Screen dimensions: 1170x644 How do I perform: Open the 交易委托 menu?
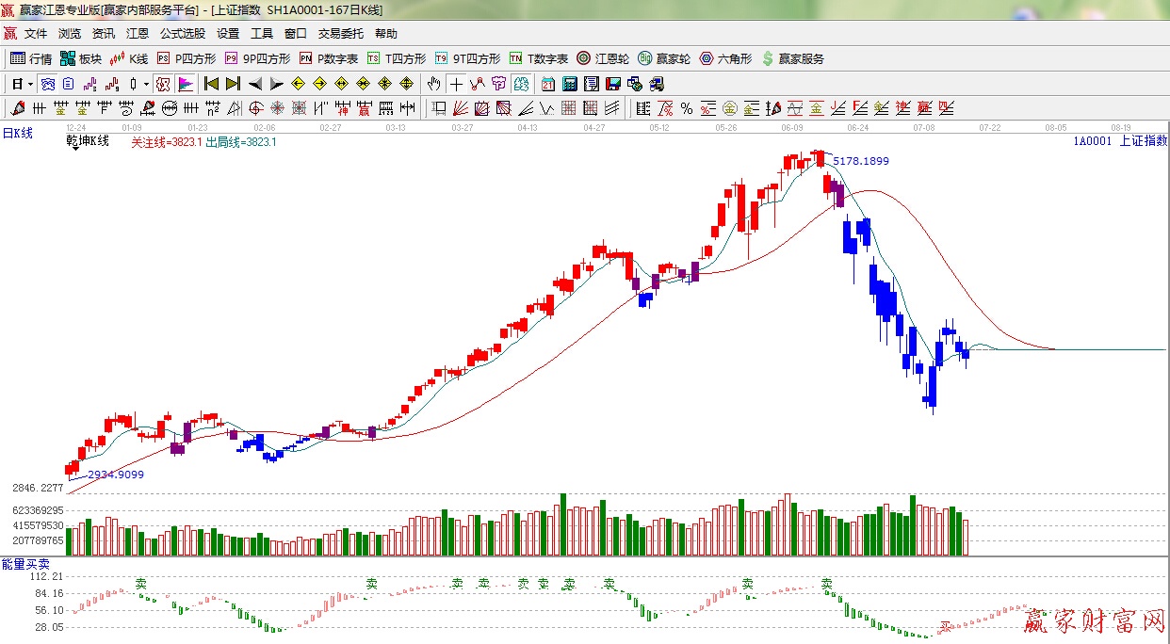pos(340,34)
